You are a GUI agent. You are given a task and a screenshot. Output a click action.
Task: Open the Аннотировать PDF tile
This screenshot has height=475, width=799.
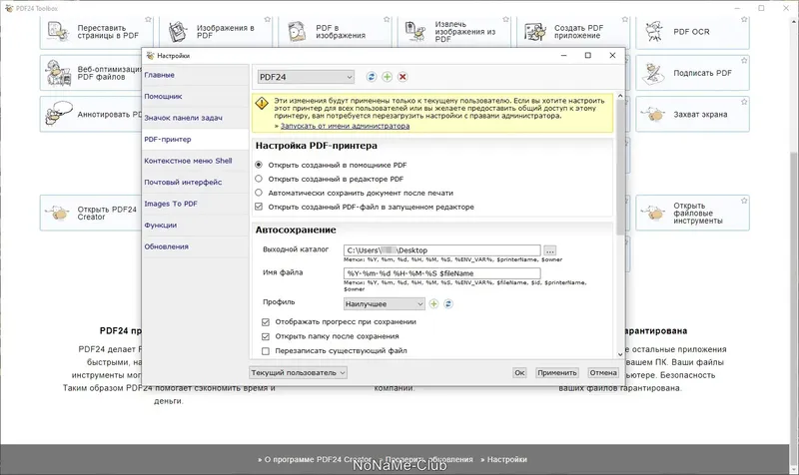tap(91, 114)
